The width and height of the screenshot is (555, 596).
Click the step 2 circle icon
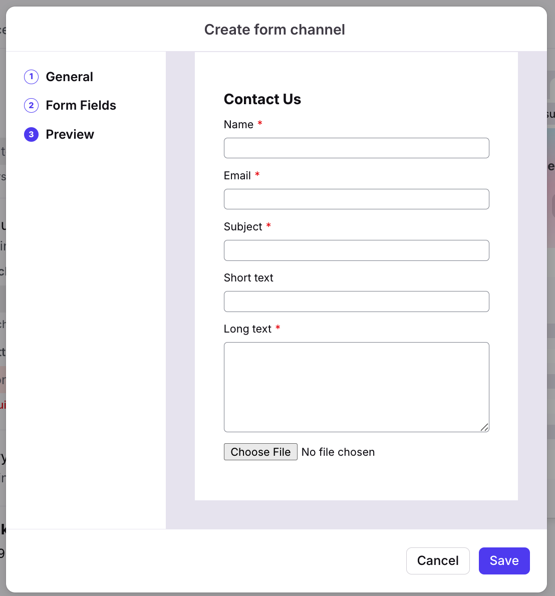click(x=31, y=105)
